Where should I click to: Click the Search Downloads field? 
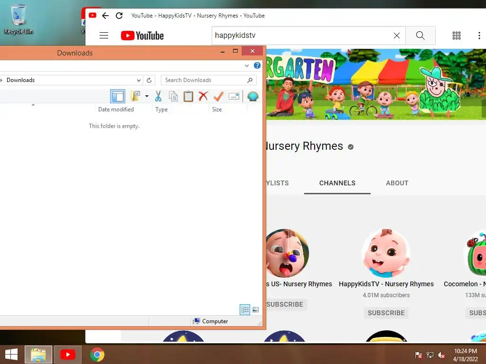(209, 80)
